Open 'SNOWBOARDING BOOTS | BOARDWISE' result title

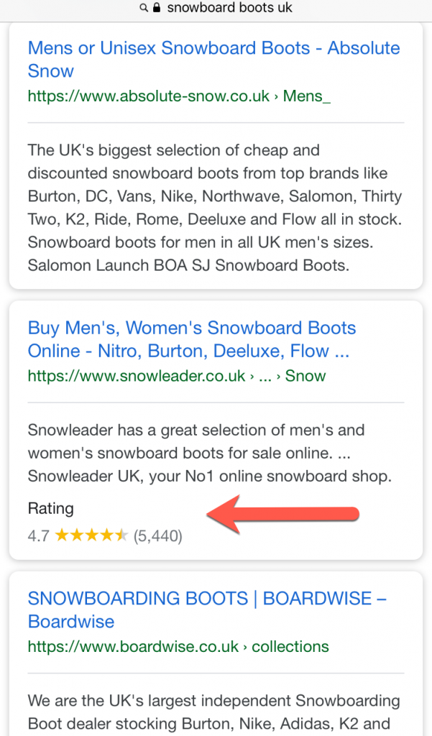coord(207,609)
